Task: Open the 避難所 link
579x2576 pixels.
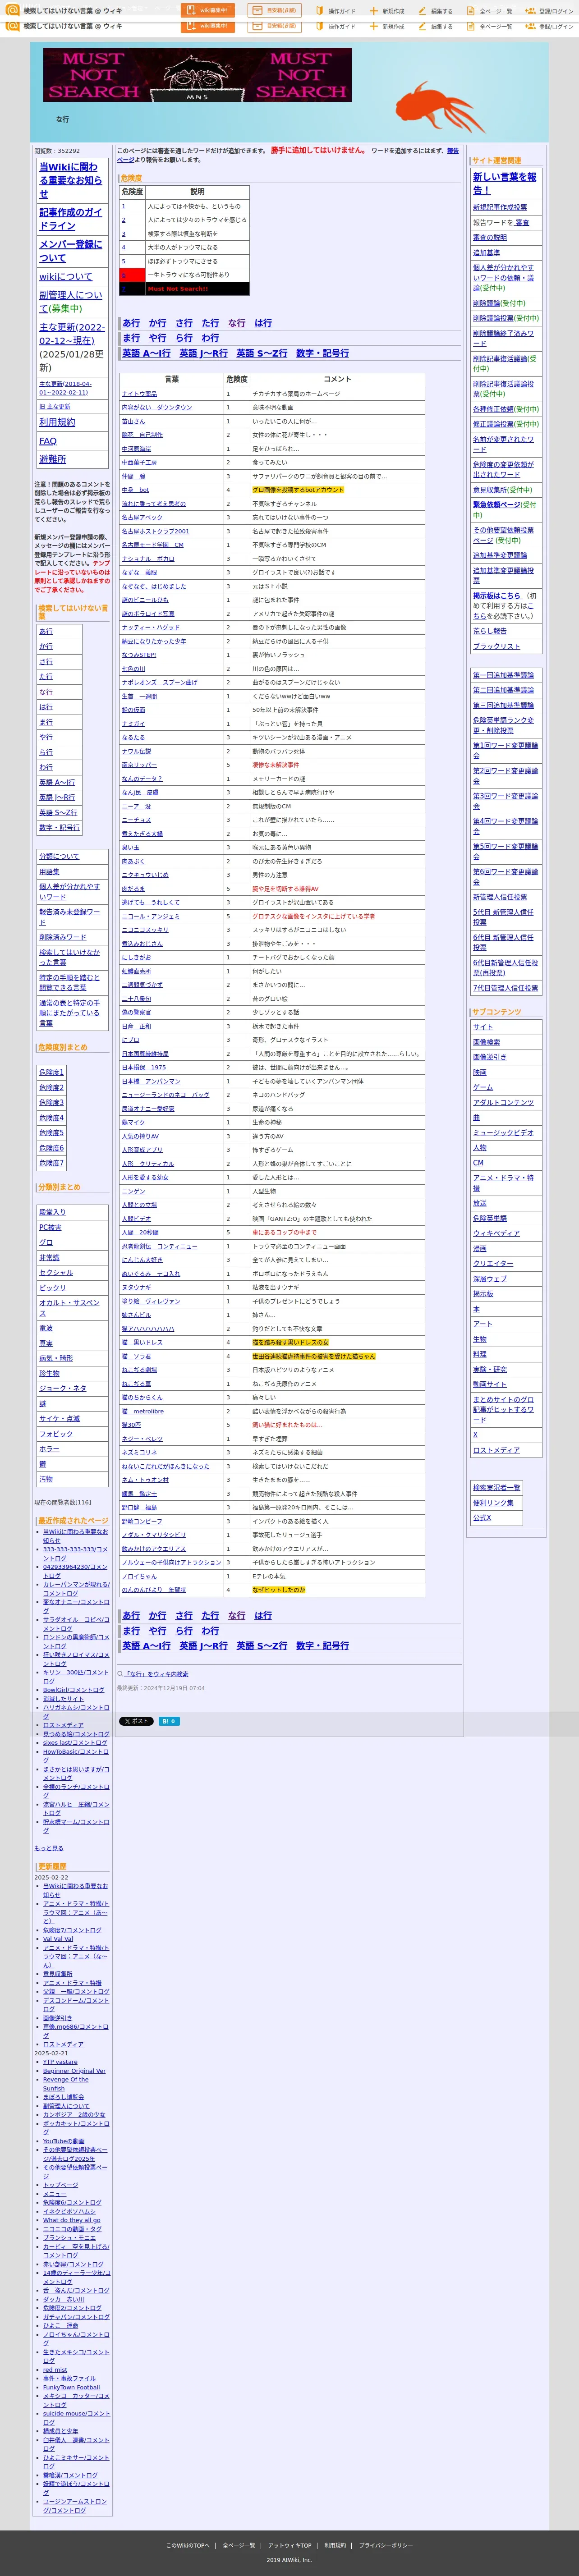Action: point(53,459)
